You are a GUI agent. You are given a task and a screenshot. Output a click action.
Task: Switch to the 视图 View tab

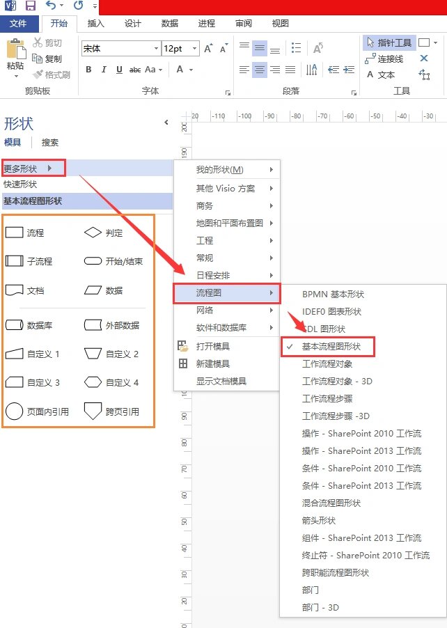[281, 23]
